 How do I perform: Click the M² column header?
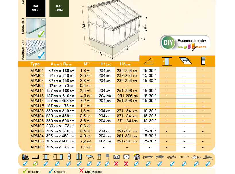pyautogui.click(x=86, y=64)
